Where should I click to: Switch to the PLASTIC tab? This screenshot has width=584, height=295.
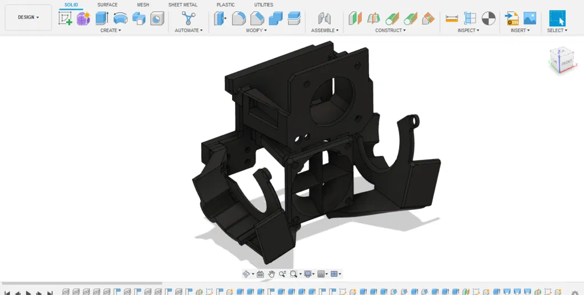click(x=226, y=5)
